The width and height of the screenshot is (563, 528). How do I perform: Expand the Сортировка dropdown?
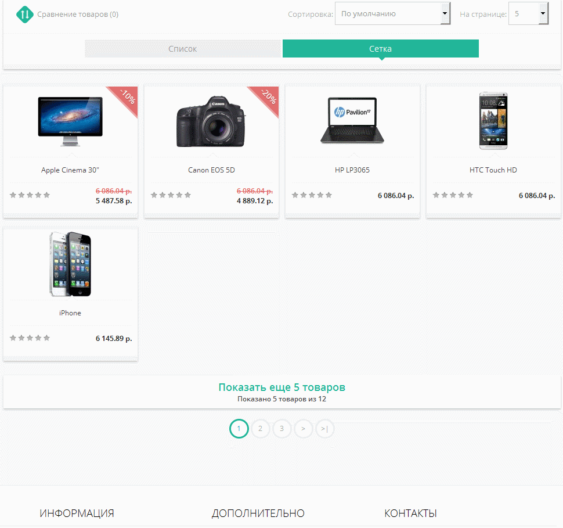392,13
